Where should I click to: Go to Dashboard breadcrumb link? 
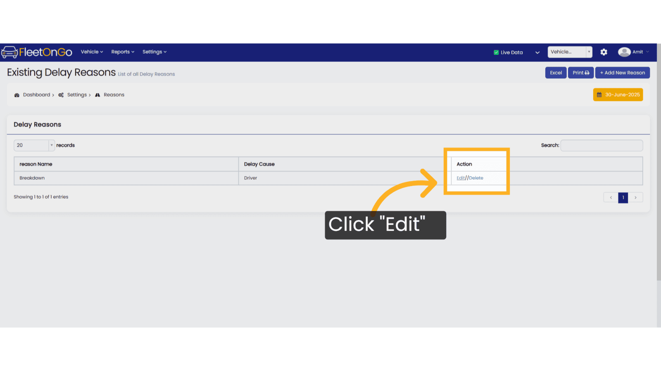pos(36,95)
